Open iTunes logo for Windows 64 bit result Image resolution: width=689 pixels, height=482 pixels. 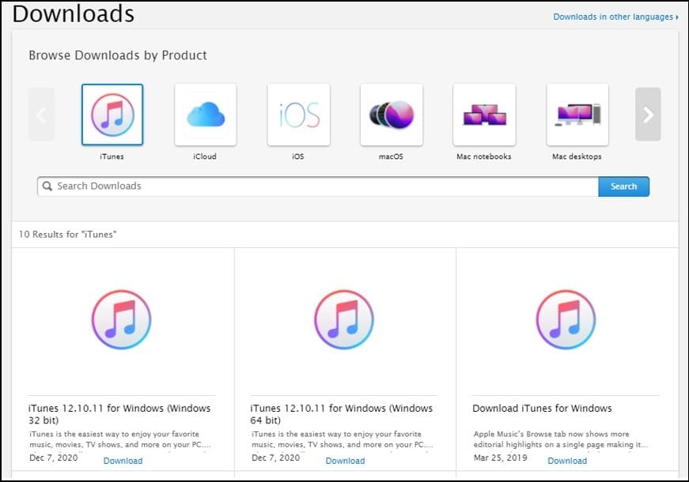pos(344,319)
